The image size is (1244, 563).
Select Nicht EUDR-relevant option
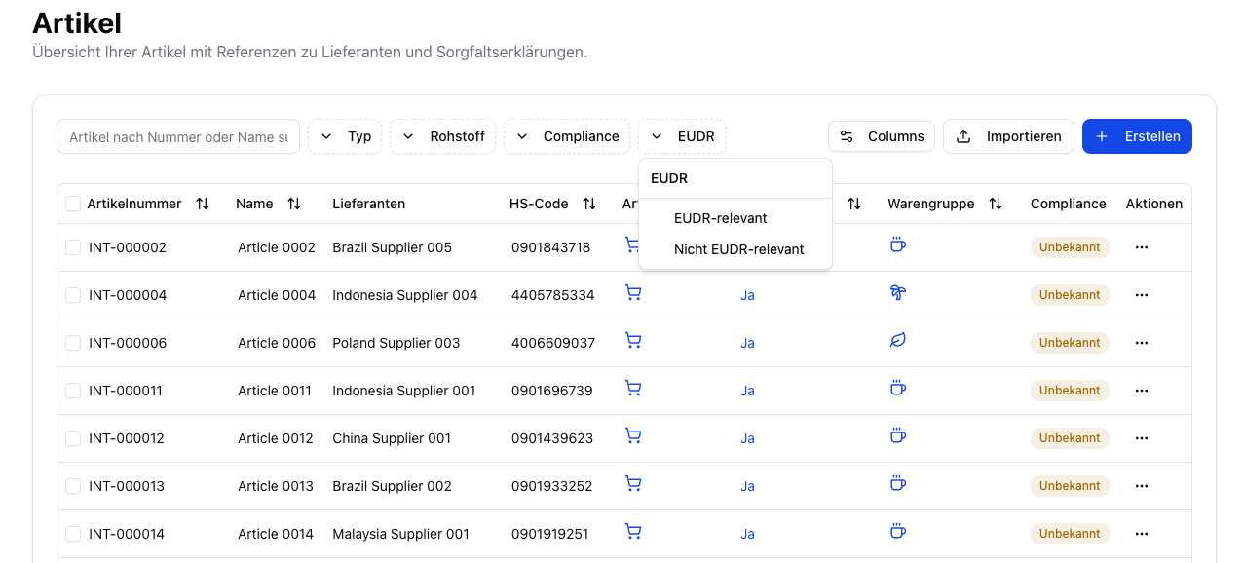click(x=738, y=249)
